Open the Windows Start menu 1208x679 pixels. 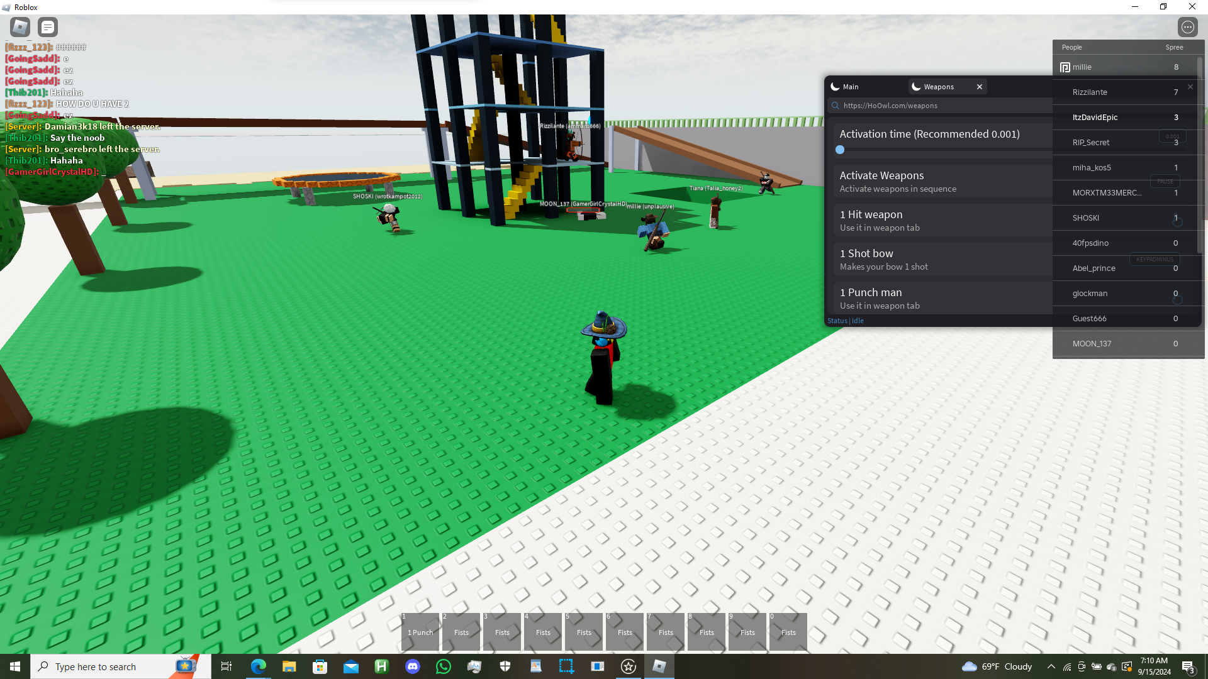(15, 666)
